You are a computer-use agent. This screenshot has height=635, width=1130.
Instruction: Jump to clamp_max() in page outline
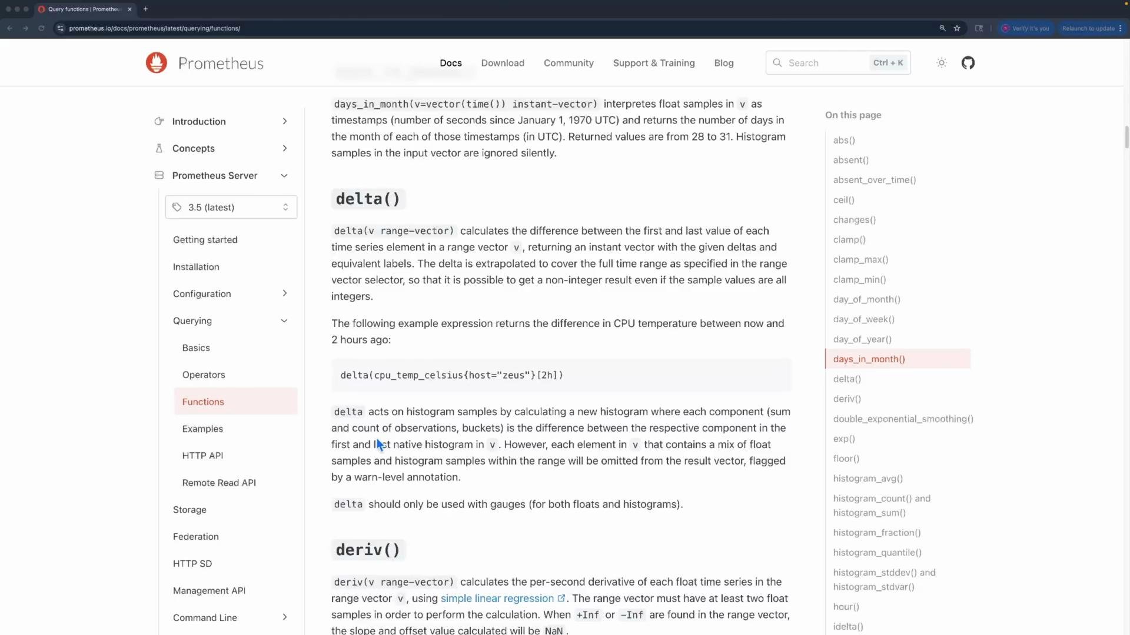(x=860, y=259)
